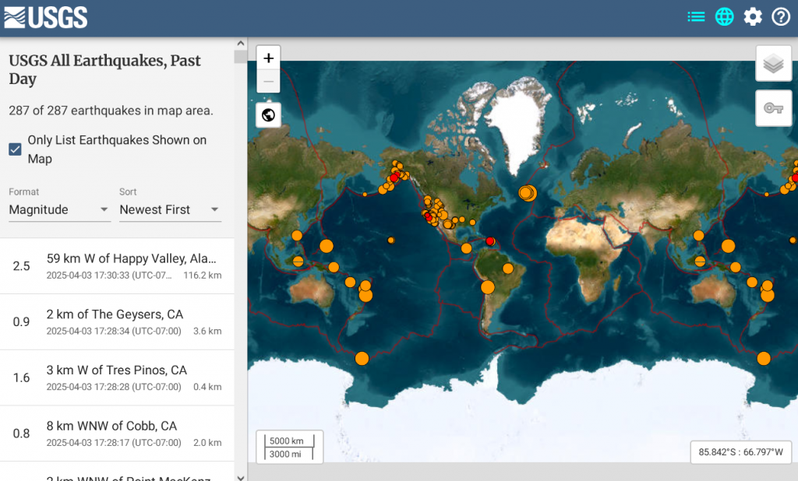Open the settings gear icon
Image resolution: width=798 pixels, height=481 pixels.
coord(753,17)
